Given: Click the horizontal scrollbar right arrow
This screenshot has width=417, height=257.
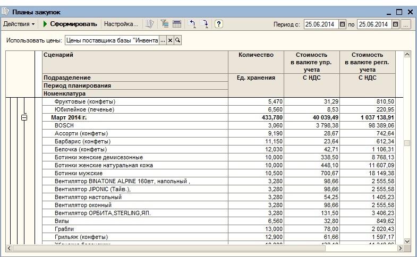Looking at the screenshot, I should pyautogui.click(x=400, y=248).
